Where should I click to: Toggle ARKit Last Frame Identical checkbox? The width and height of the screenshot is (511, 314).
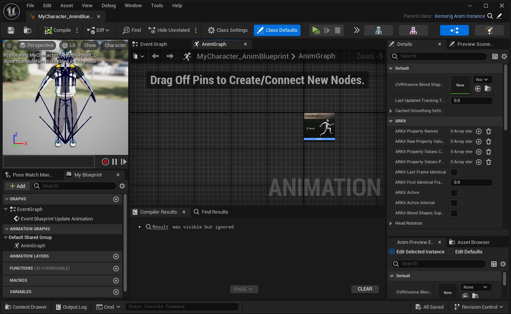[x=454, y=172]
